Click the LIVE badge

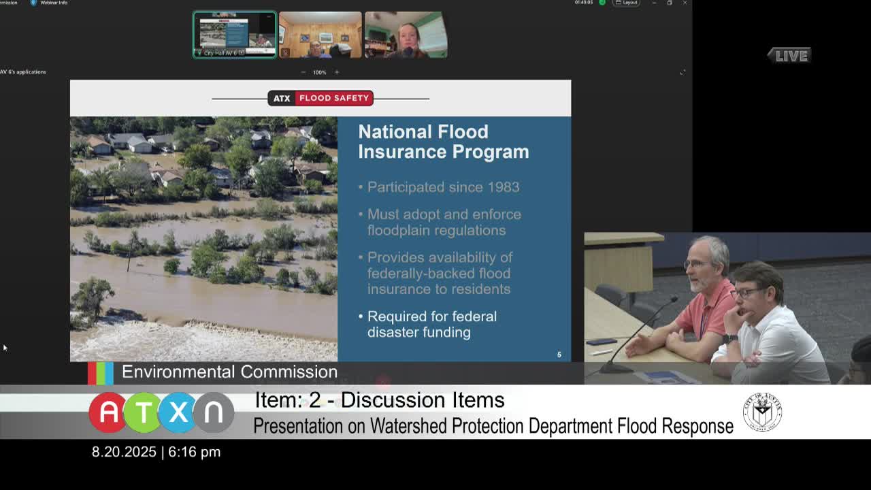click(789, 56)
